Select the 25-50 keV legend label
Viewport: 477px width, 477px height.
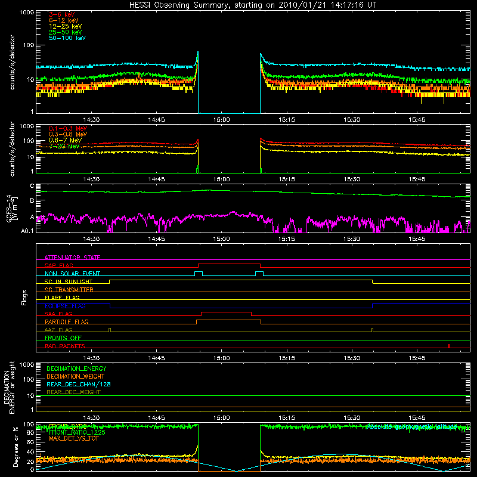(66, 32)
